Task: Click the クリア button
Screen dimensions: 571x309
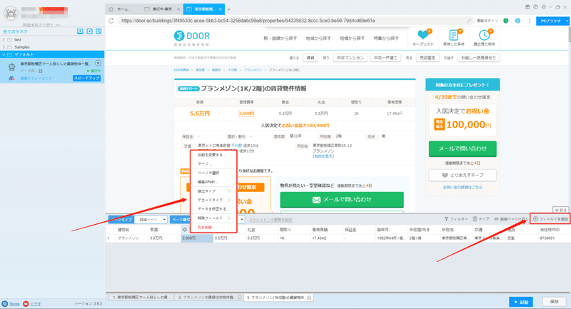Action: point(480,219)
